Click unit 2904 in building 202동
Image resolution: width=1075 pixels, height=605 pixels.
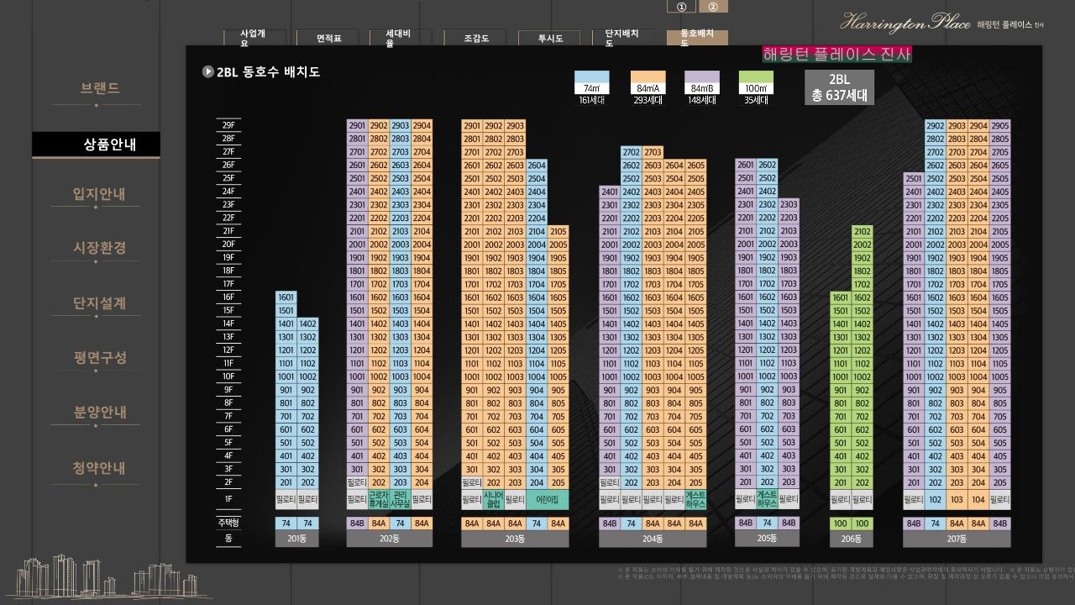click(x=422, y=125)
